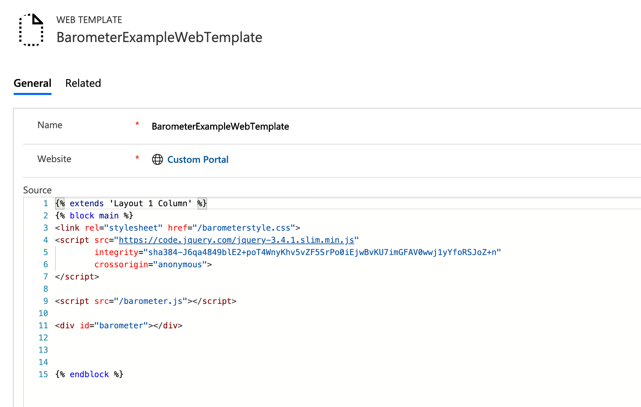Open the Custom Portal website link
The image size is (641, 407).
coord(198,159)
